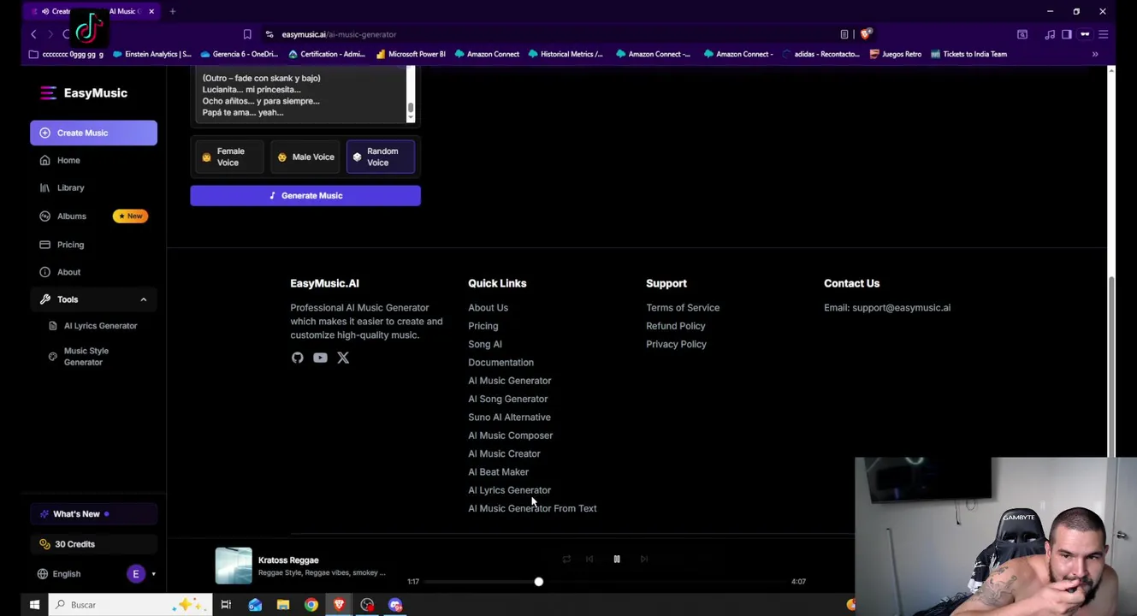
Task: Open the browser main menu icon
Action: coord(1104,34)
